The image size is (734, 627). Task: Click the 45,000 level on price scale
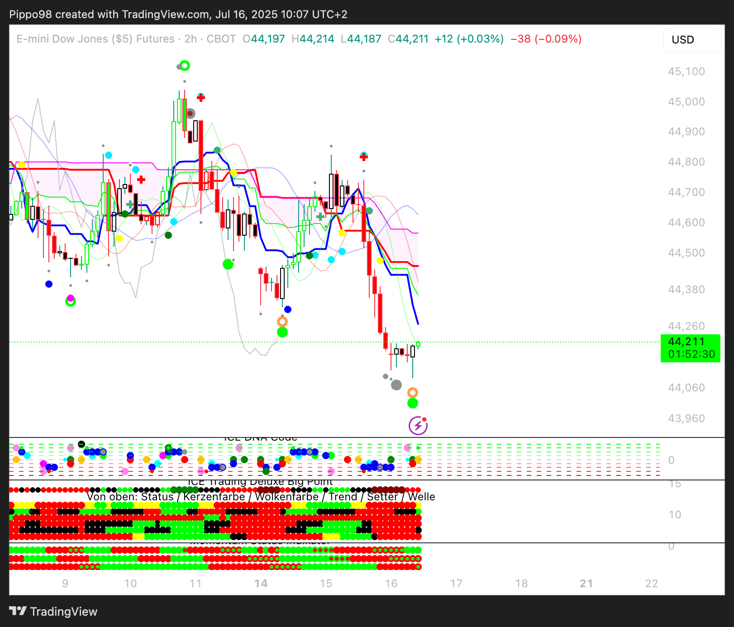[x=686, y=102]
